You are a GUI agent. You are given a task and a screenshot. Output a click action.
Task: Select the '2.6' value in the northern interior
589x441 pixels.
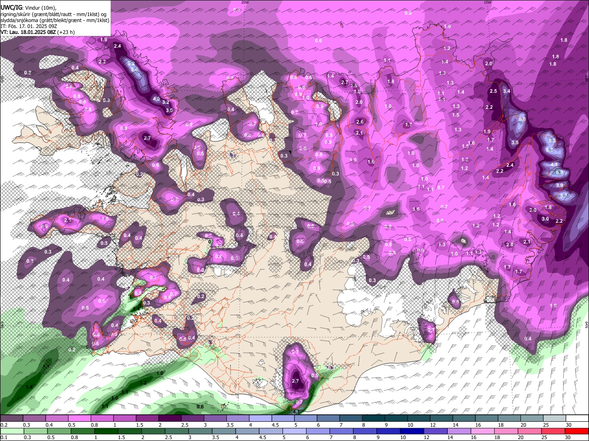pyautogui.click(x=360, y=122)
